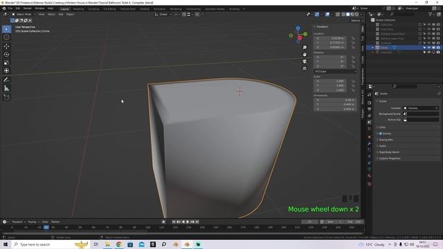Image resolution: width=443 pixels, height=249 pixels.
Task: Click the viewport pan hand icon
Action: coord(305,54)
